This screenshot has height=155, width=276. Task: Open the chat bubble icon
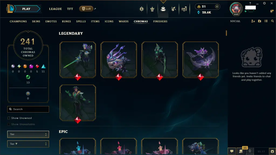pyautogui.click(x=232, y=151)
